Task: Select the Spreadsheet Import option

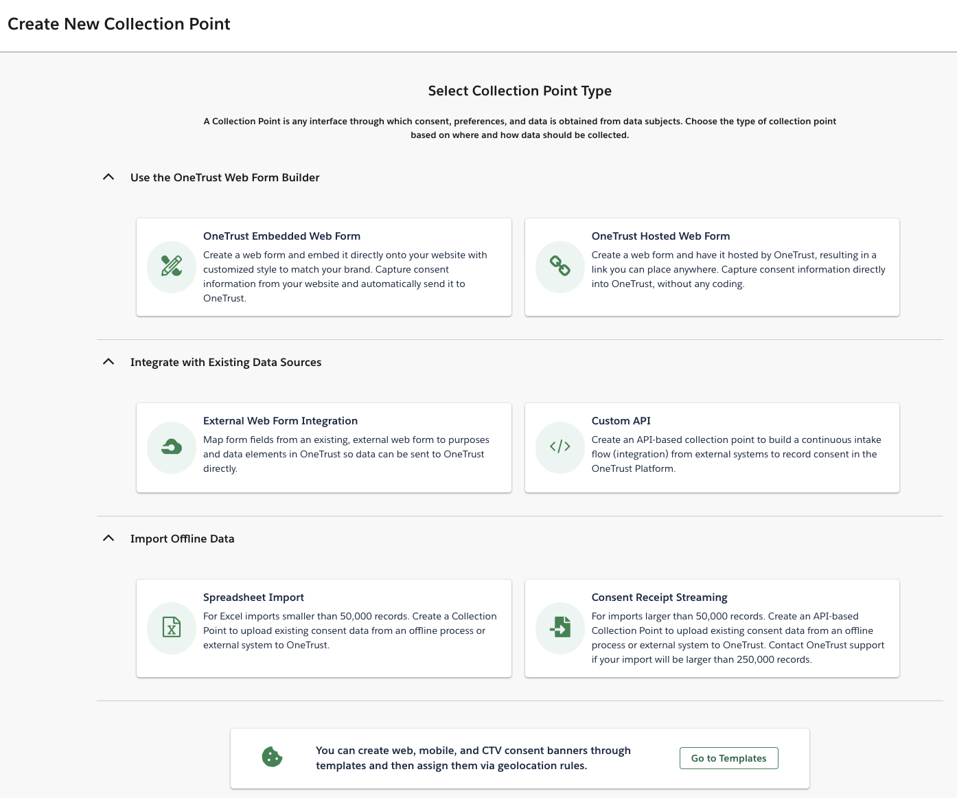Action: coord(324,628)
